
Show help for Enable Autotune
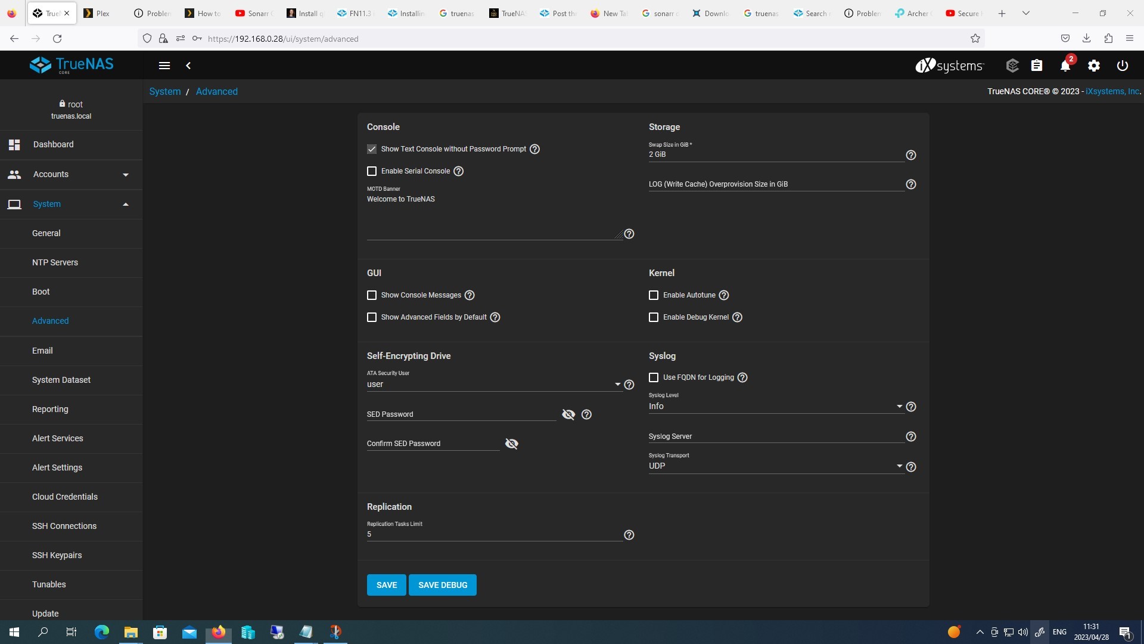pyautogui.click(x=724, y=295)
